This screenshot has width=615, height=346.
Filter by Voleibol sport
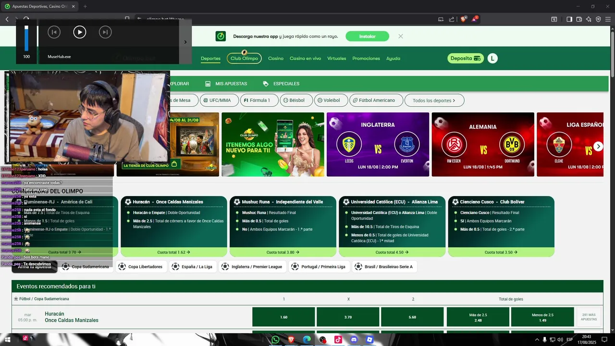(x=331, y=100)
